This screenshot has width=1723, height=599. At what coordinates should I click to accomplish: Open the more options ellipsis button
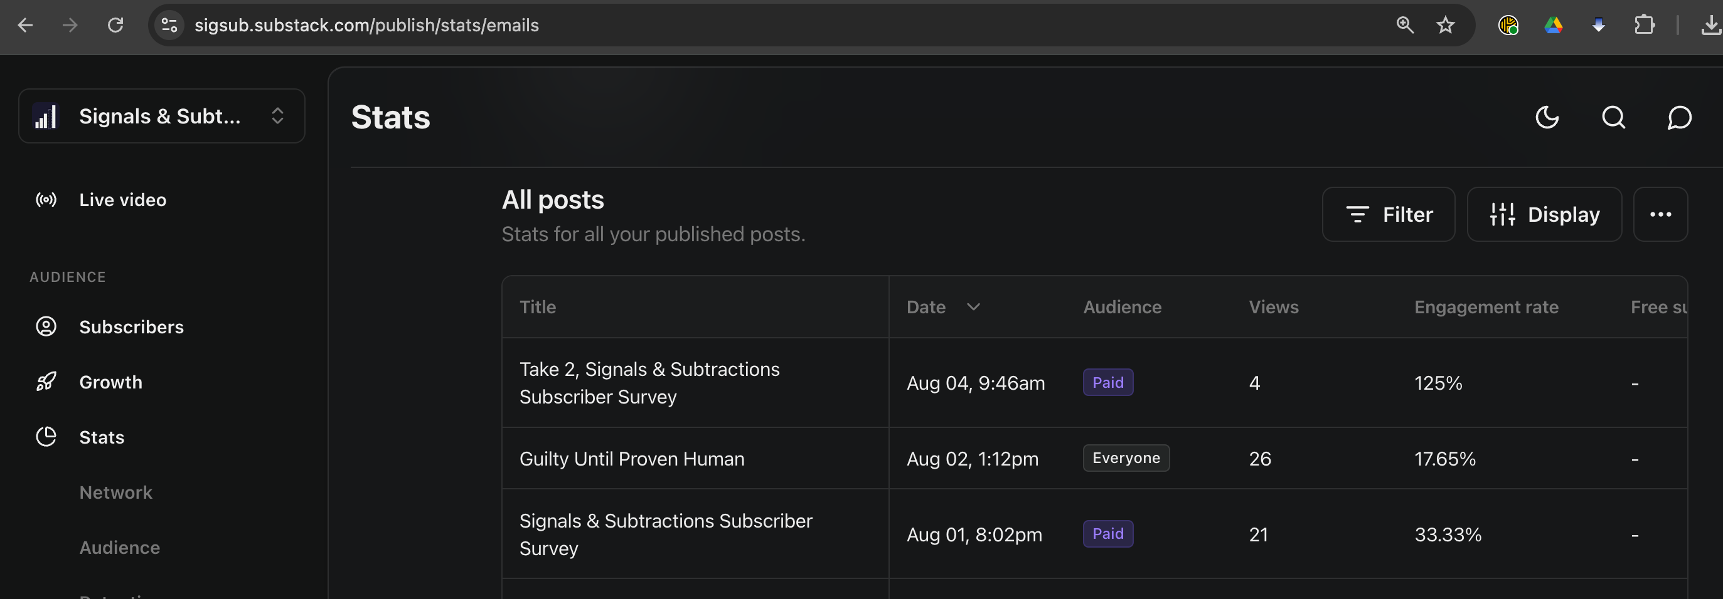click(x=1660, y=214)
